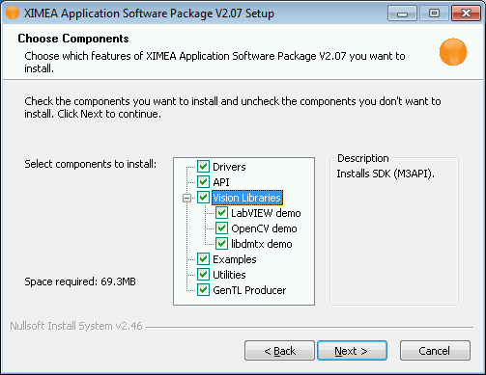This screenshot has height=375, width=486.
Task: Click the large orange XIMEA header logo
Action: (453, 52)
